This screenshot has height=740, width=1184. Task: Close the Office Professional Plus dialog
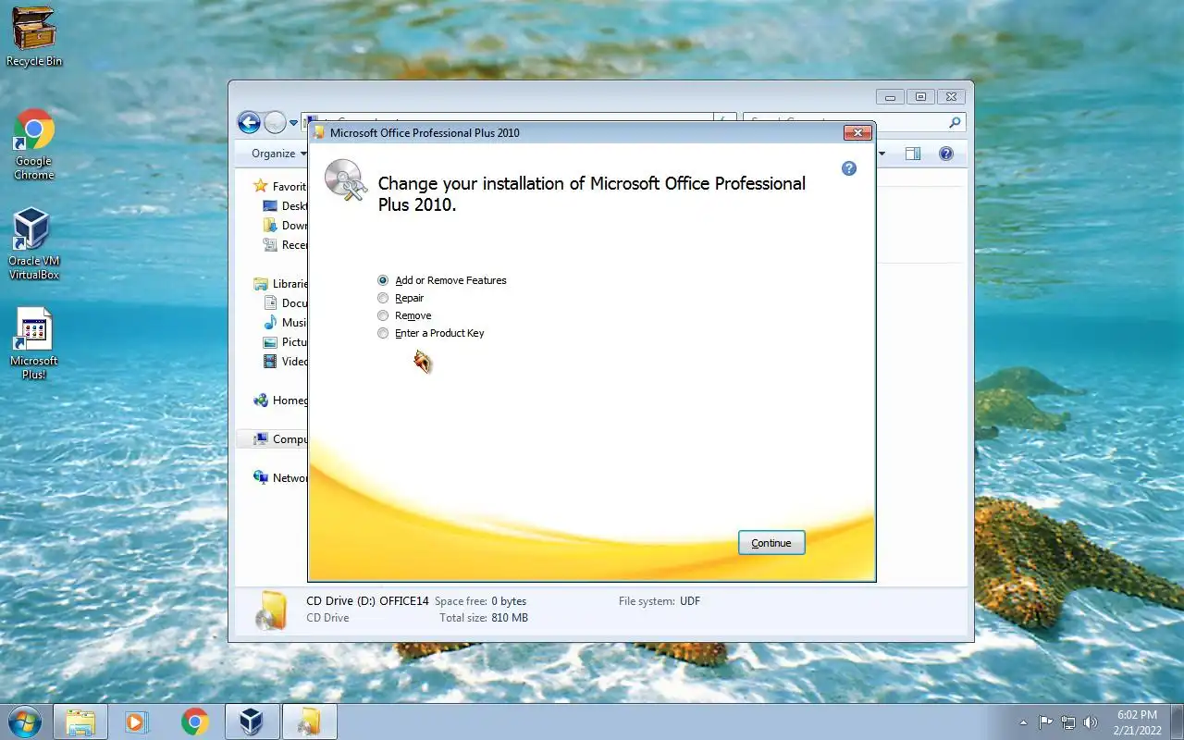pos(857,132)
